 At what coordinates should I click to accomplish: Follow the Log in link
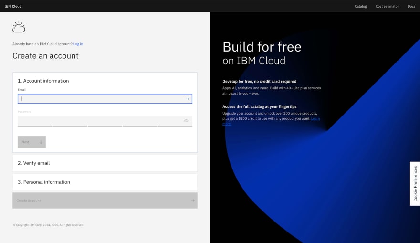tap(78, 44)
